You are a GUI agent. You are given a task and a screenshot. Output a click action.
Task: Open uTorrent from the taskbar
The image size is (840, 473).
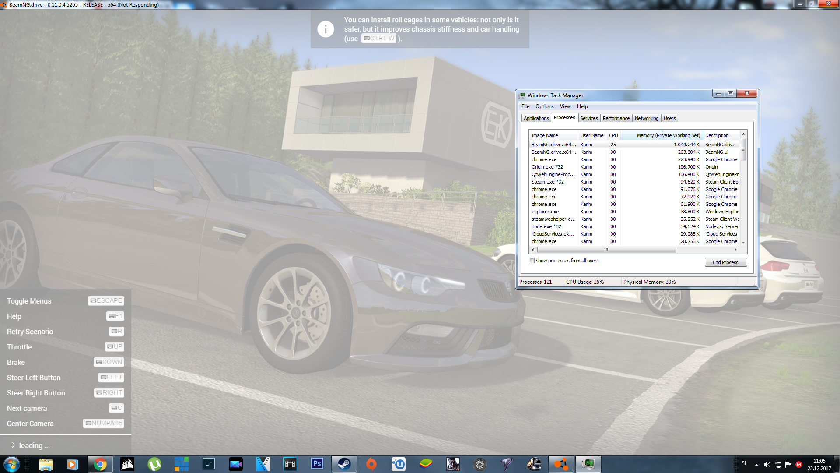coord(154,464)
